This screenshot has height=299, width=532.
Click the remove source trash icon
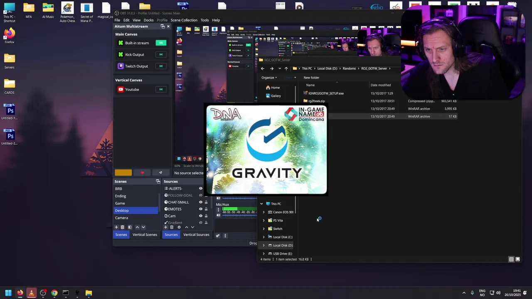[x=172, y=227]
